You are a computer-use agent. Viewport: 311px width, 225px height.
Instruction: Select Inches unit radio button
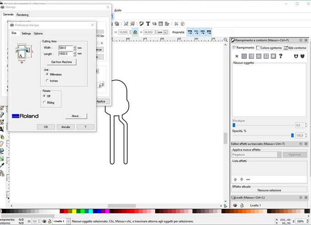tap(47, 81)
